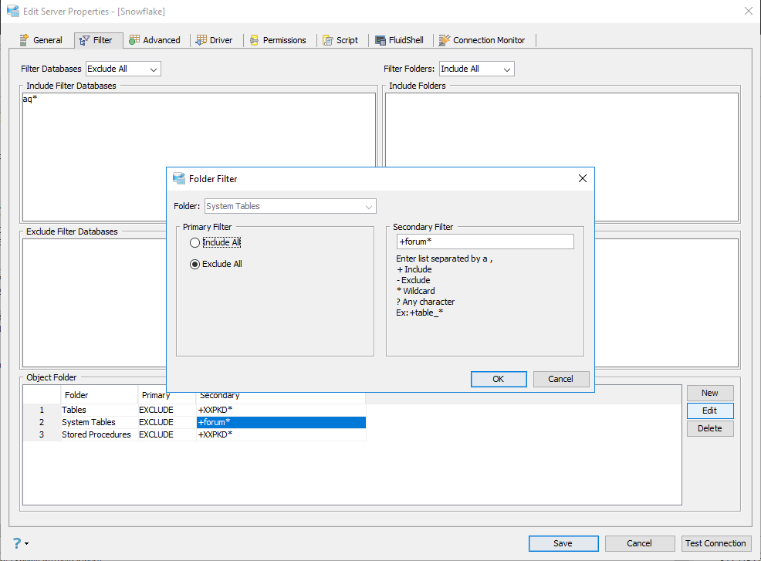761x561 pixels.
Task: Select the Exclude All radio button
Action: pos(194,264)
